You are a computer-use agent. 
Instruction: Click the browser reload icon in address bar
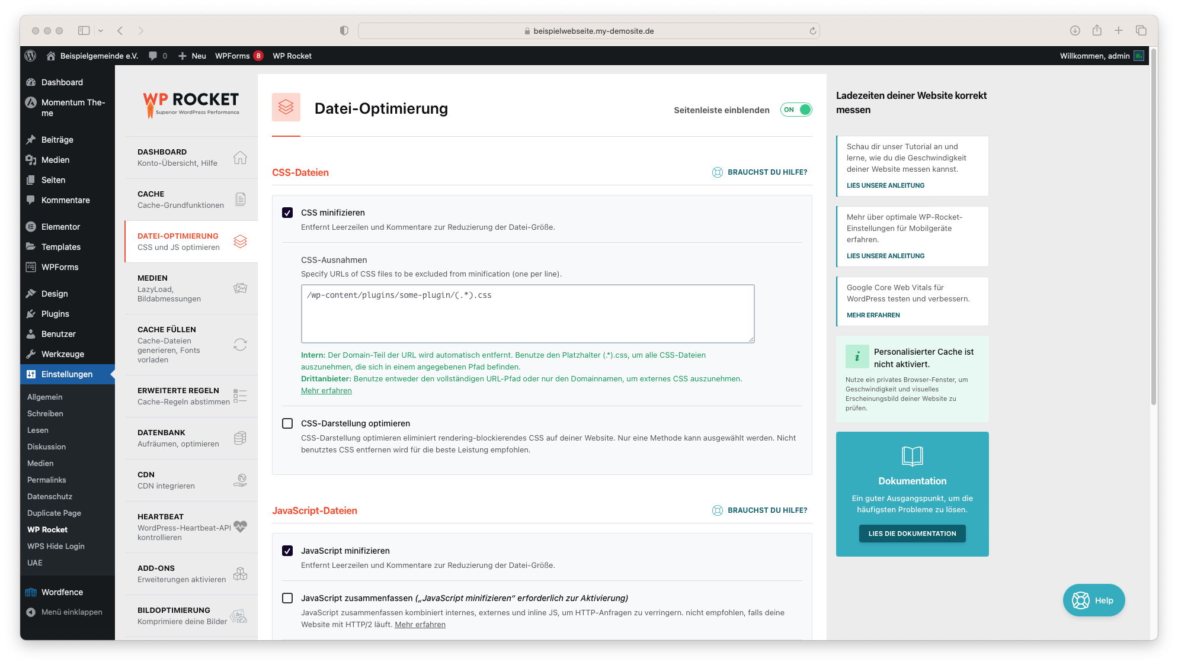(812, 31)
